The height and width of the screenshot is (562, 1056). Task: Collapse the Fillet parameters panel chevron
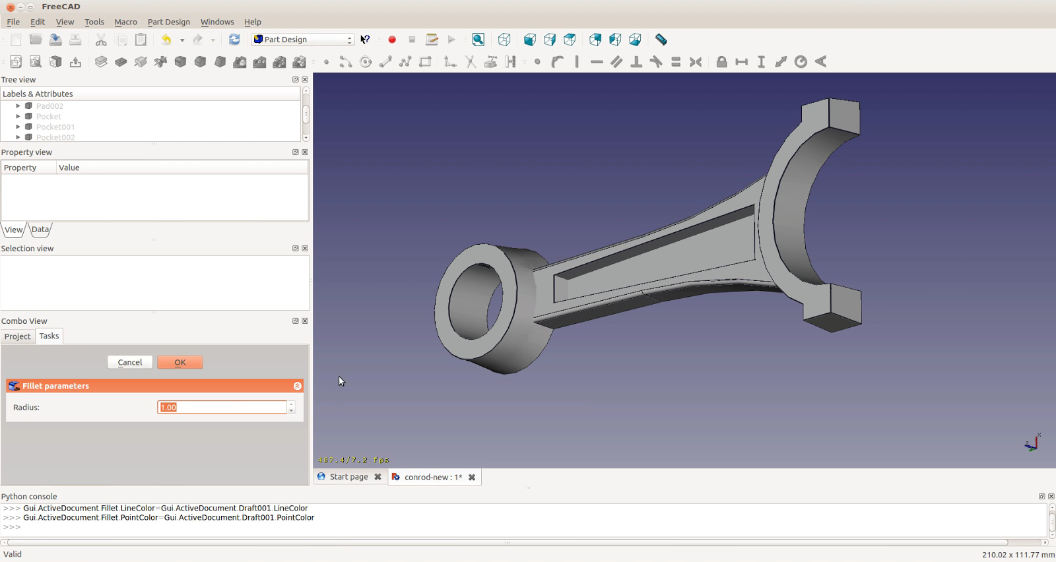pyautogui.click(x=297, y=386)
